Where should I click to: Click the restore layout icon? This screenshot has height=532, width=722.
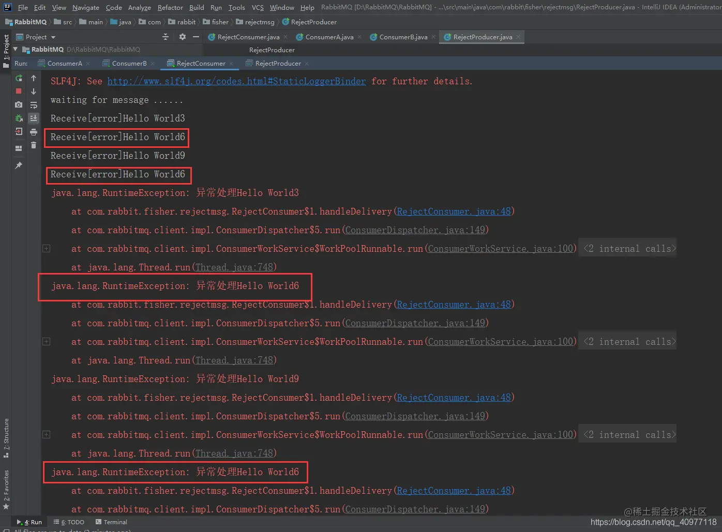pos(19,148)
